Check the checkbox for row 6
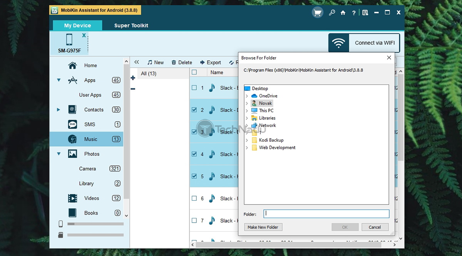Viewport: 462px width, 256px height. 194,198
